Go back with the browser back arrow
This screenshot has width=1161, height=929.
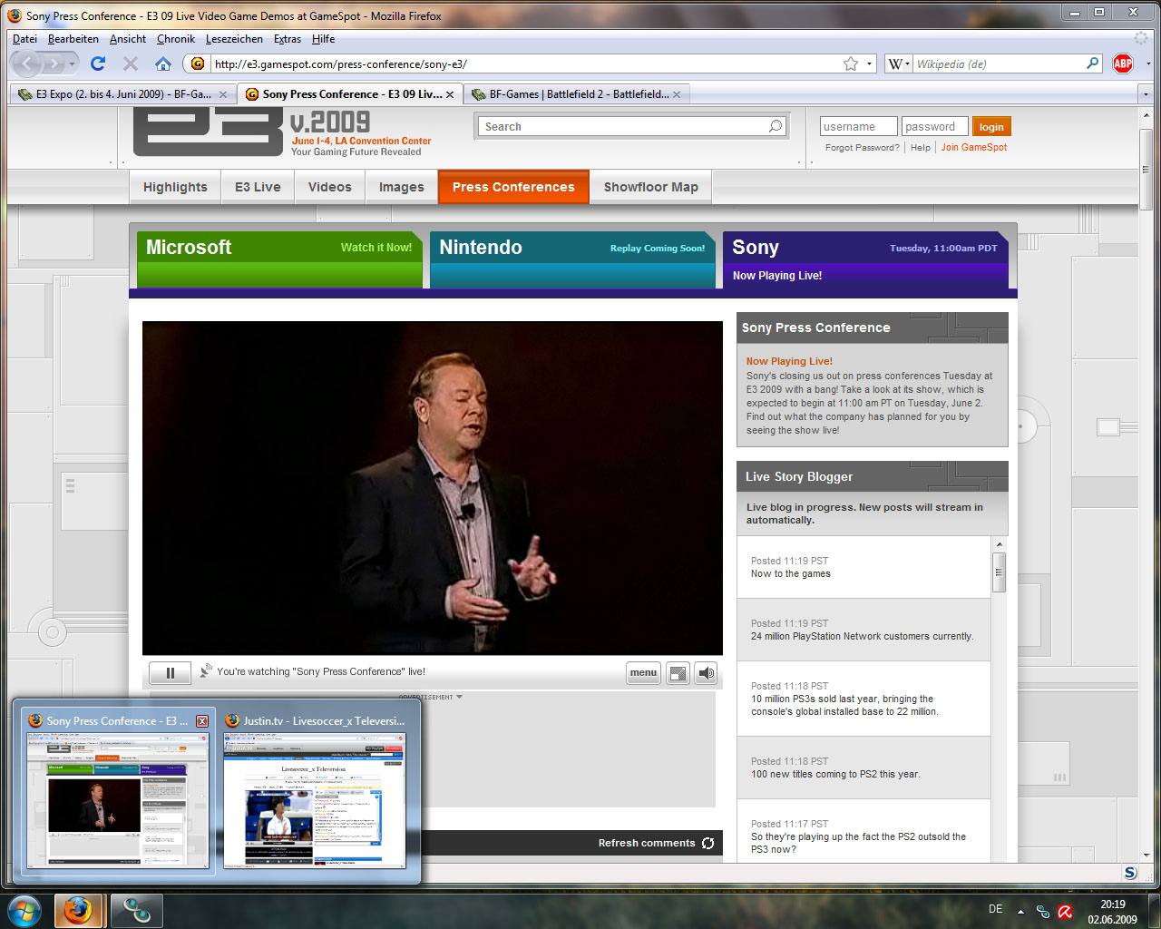pos(26,64)
